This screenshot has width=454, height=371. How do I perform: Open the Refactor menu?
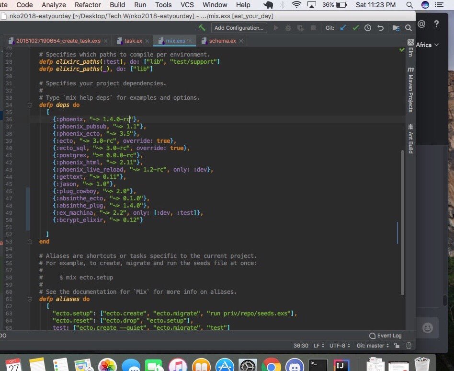[x=88, y=5]
